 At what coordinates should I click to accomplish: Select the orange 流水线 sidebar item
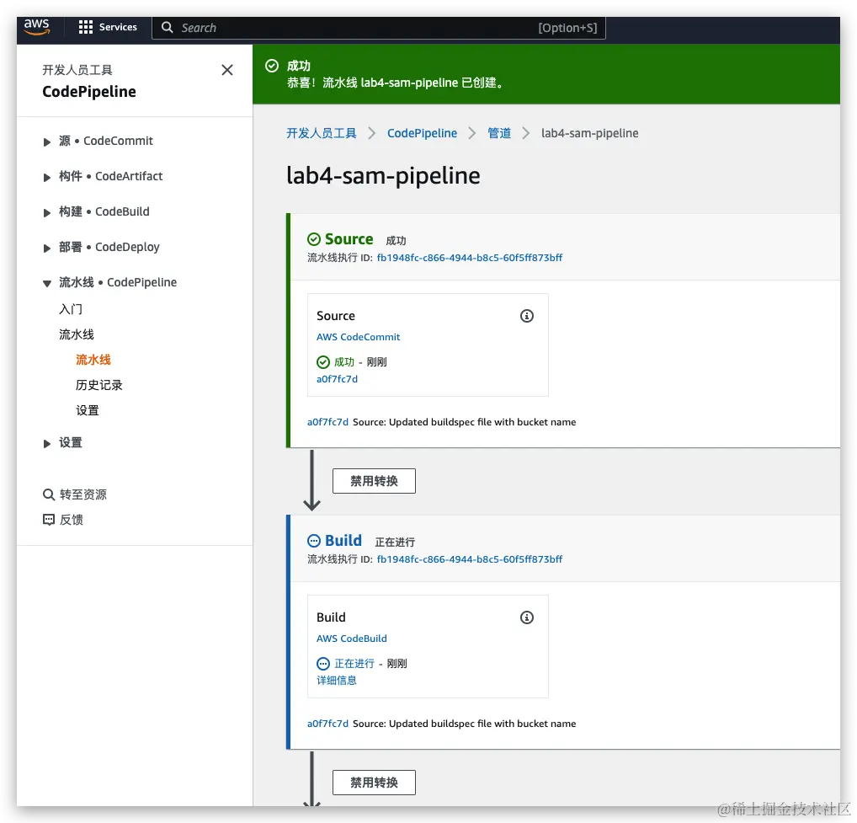(x=93, y=360)
